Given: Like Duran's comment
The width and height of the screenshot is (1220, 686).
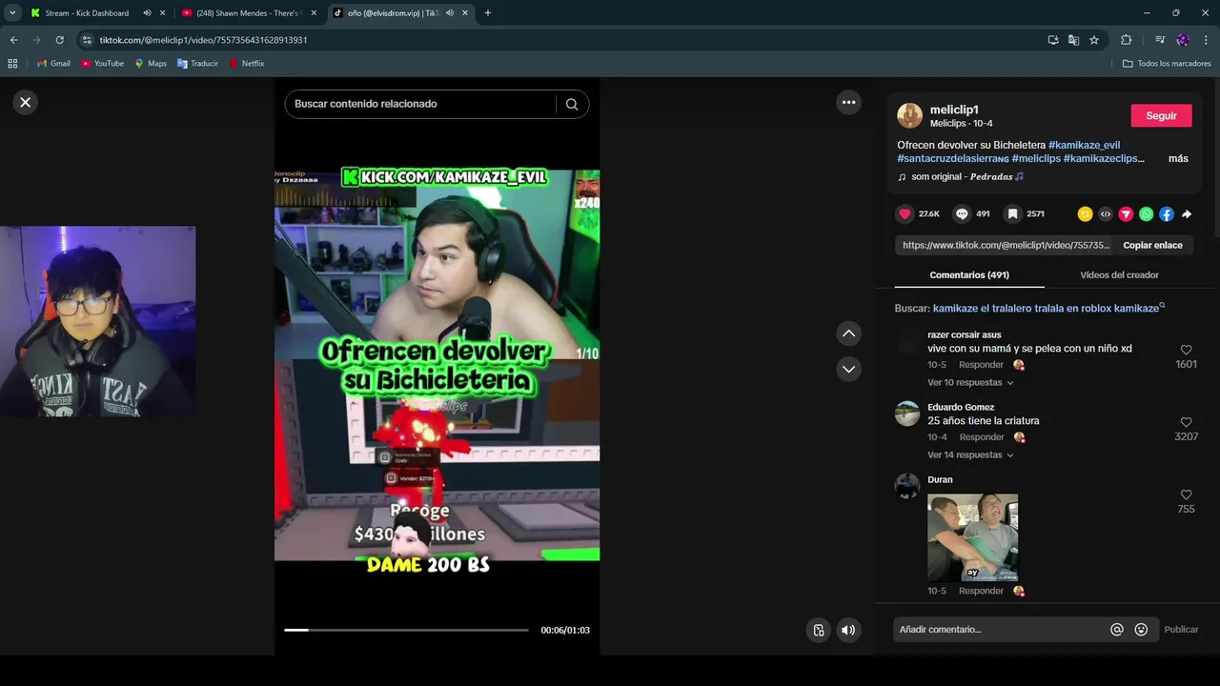Looking at the screenshot, I should pyautogui.click(x=1186, y=494).
